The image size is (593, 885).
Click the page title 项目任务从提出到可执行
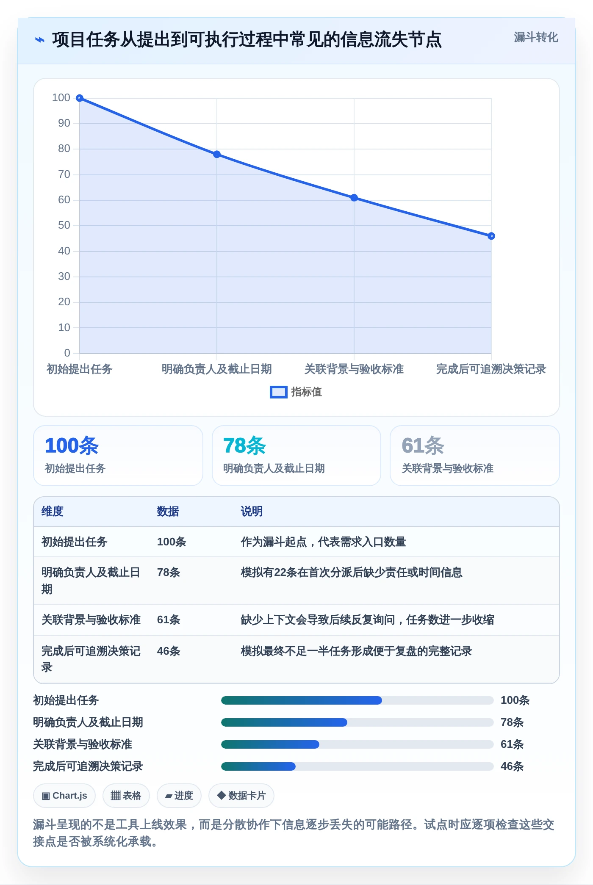247,40
